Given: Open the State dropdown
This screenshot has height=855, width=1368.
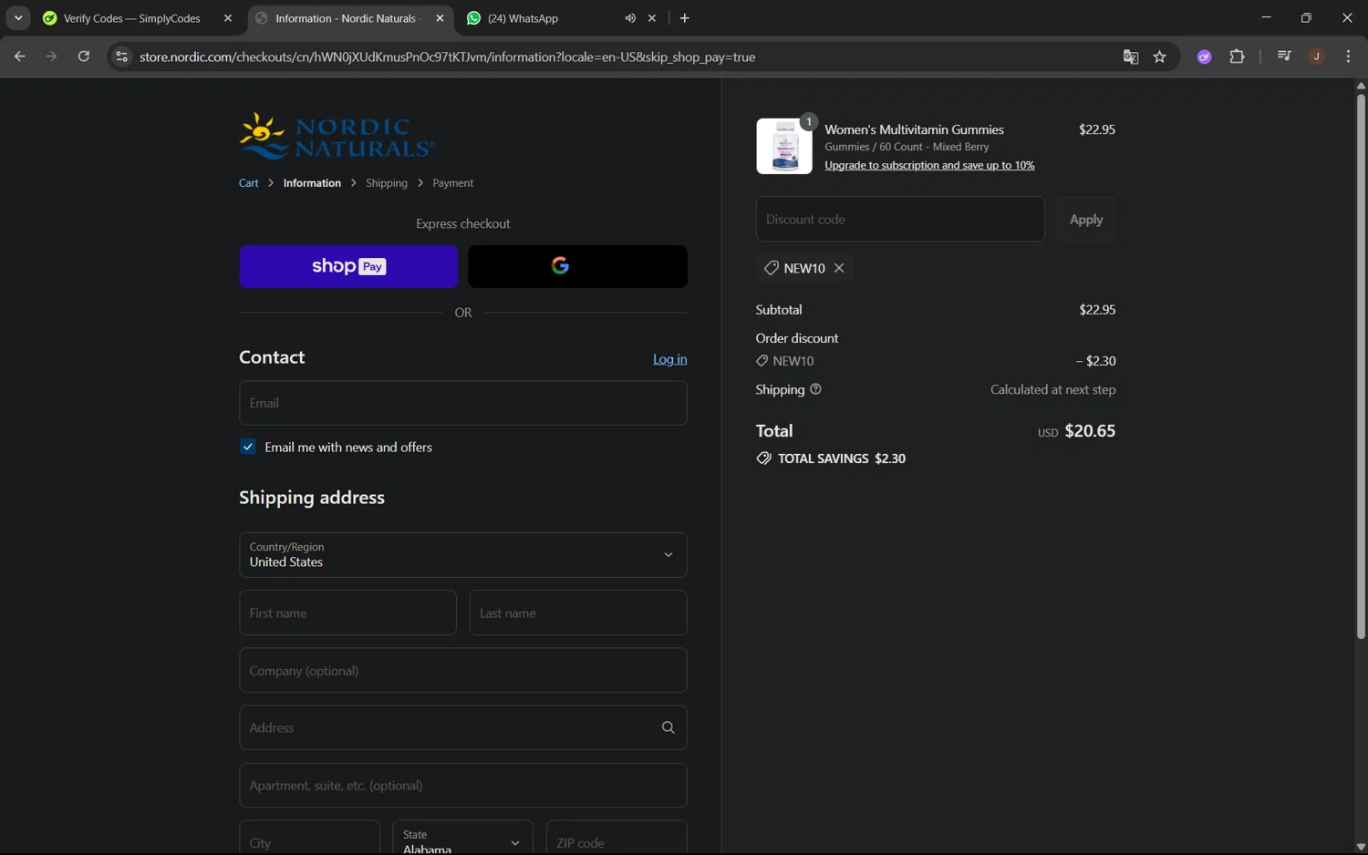Looking at the screenshot, I should click(462, 839).
